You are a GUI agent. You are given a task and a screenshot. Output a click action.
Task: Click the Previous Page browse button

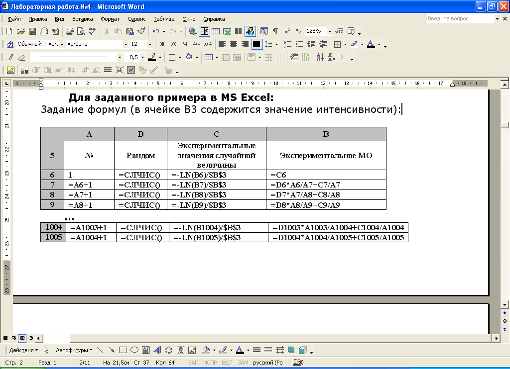tap(505, 313)
